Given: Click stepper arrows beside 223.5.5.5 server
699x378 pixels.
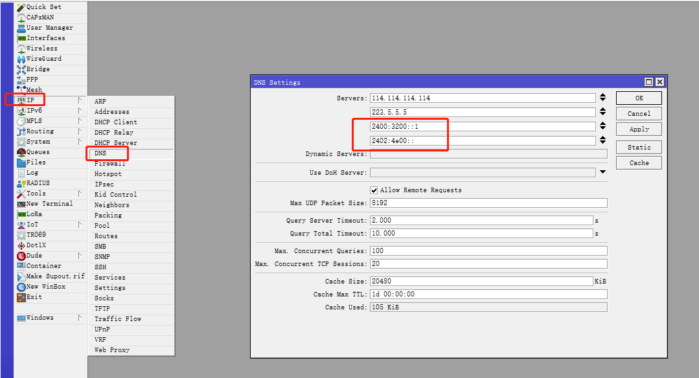Looking at the screenshot, I should 602,112.
